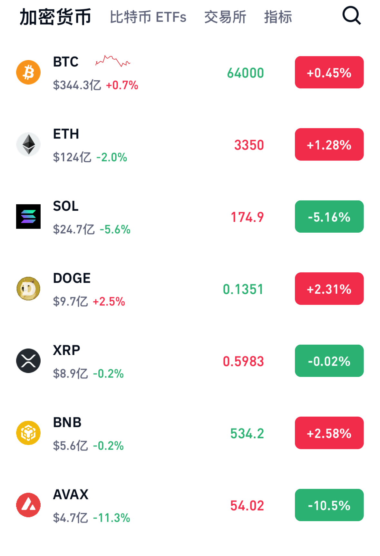Open the BTC mini sparkline chart

pos(113,61)
